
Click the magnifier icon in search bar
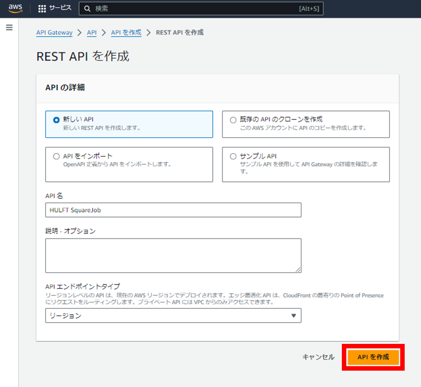[x=87, y=8]
